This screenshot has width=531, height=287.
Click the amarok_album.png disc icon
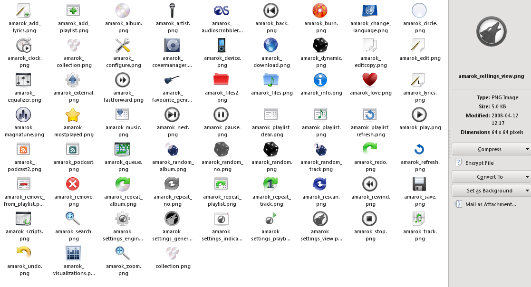(123, 11)
